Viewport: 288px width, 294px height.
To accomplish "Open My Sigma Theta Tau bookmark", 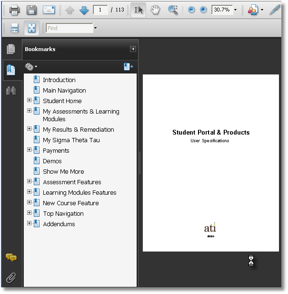I will (71, 140).
